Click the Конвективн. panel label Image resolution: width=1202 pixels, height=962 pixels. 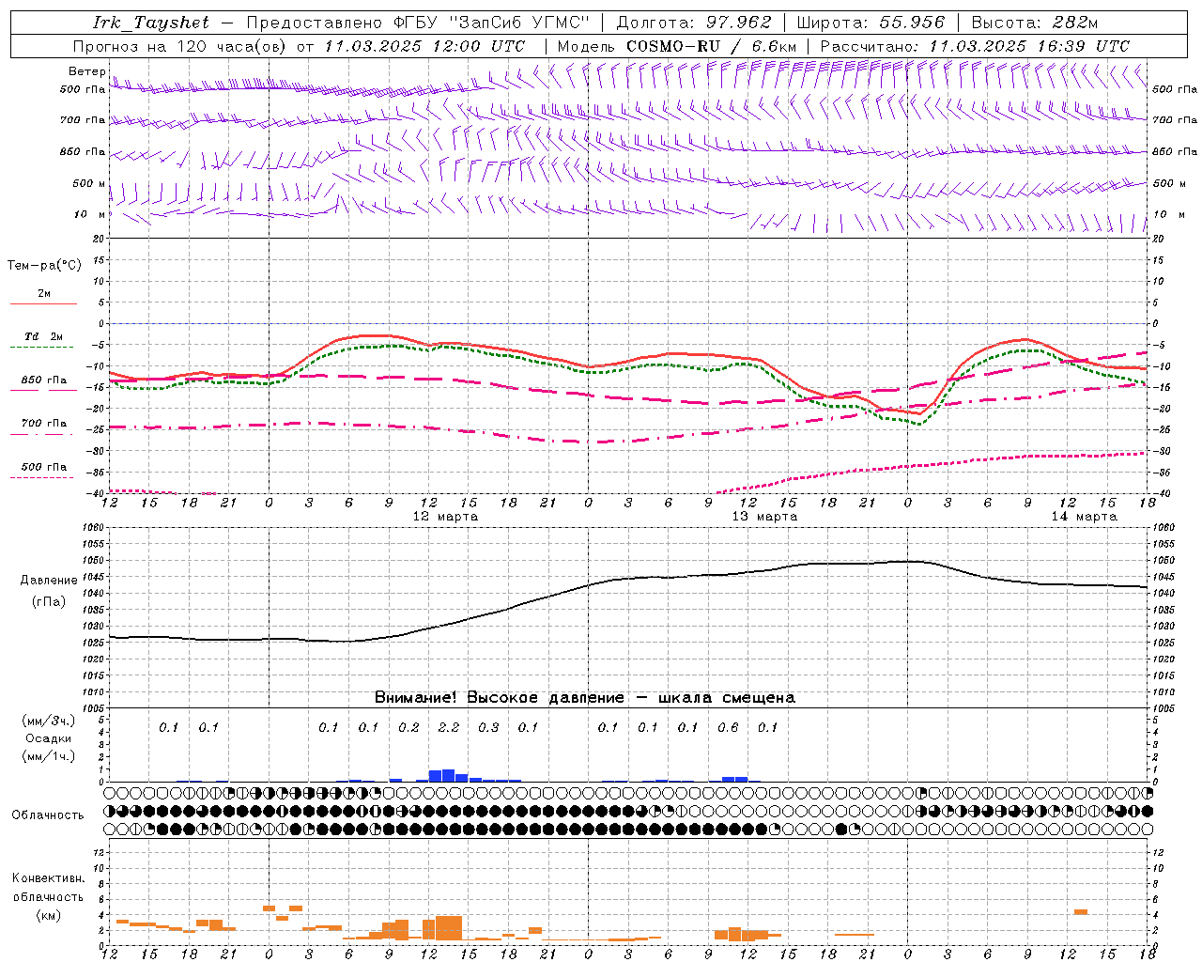(49, 878)
